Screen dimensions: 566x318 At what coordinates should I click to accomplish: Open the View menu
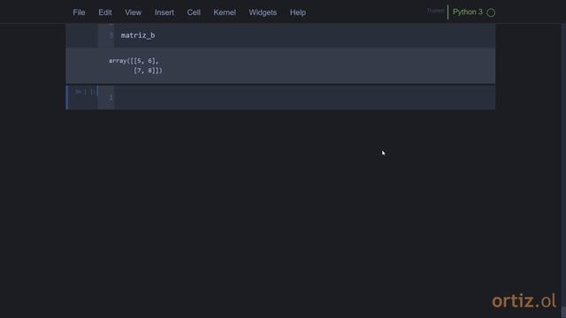pos(134,12)
